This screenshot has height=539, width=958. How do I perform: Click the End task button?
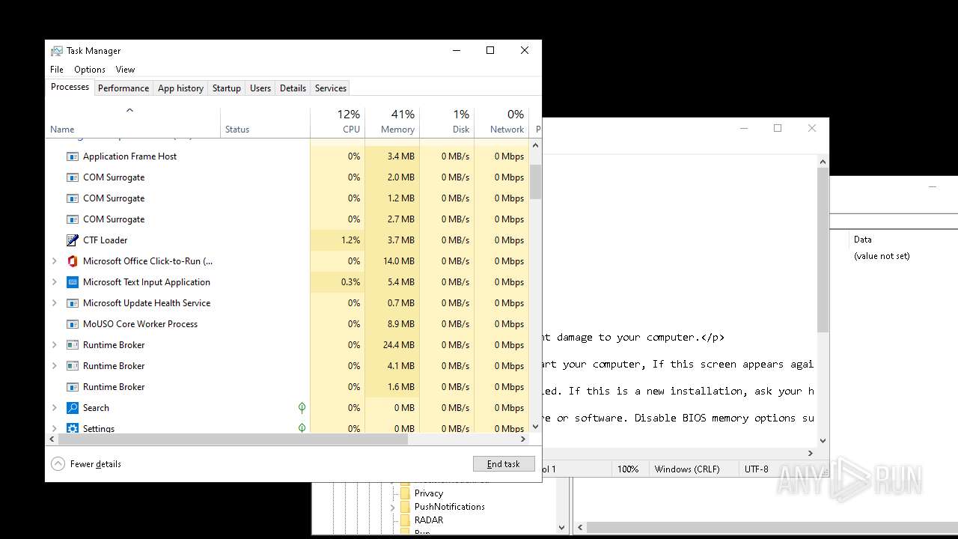click(504, 464)
